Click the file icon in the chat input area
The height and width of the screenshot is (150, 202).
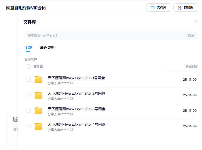(15, 119)
